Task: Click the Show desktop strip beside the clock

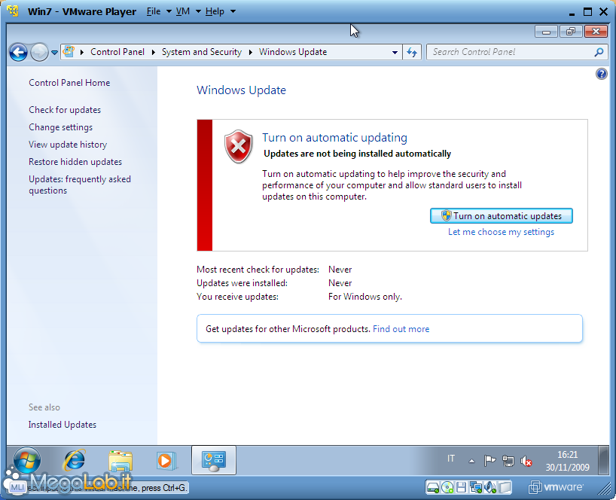Action: 603,460
